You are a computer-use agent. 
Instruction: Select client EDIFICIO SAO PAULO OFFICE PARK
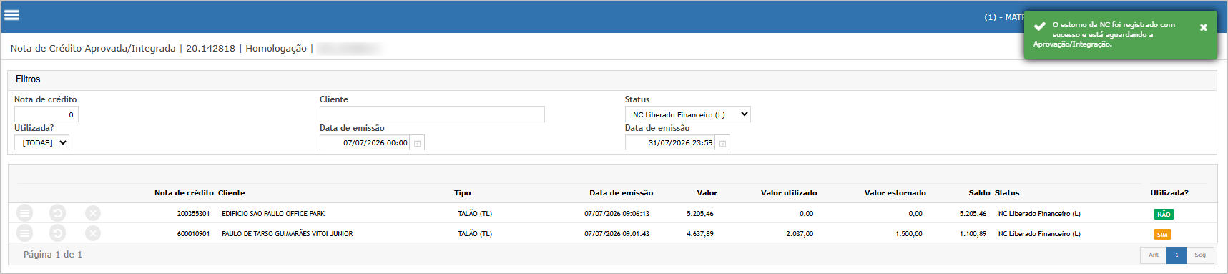[273, 214]
